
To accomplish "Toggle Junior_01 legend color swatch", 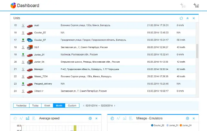I will 167,125.
